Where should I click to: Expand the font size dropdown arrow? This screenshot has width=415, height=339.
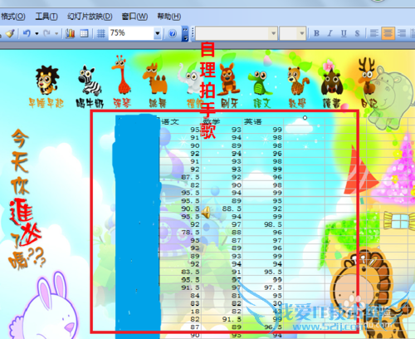[x=302, y=33]
